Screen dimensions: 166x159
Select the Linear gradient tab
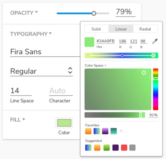pyautogui.click(x=121, y=29)
